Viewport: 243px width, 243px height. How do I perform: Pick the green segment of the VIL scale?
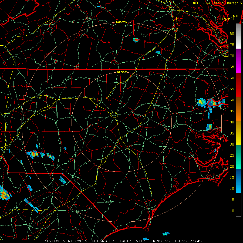pyautogui.click(x=238, y=157)
